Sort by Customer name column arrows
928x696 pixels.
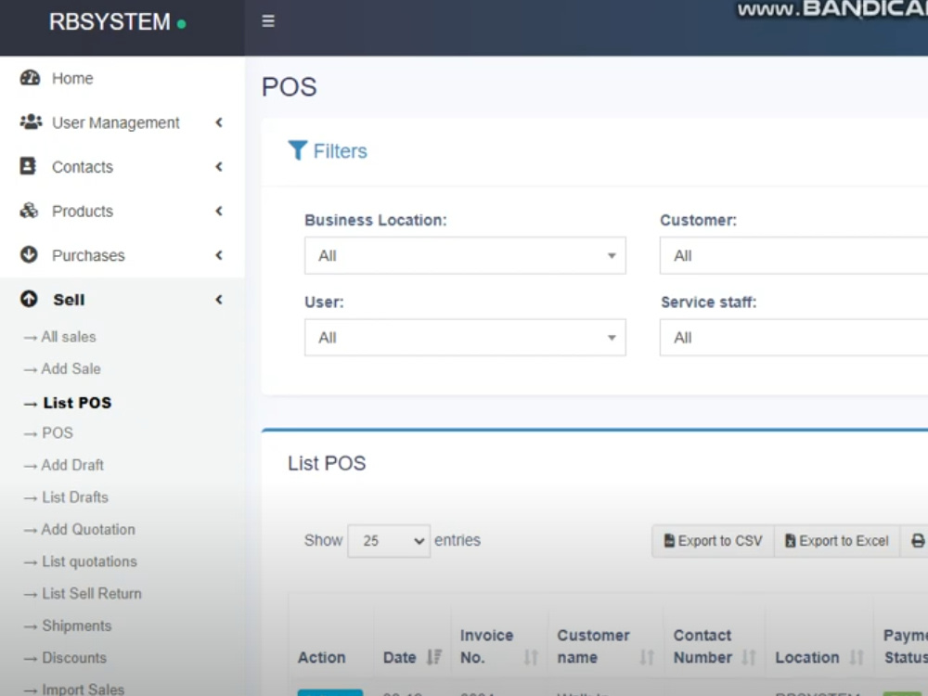click(646, 657)
